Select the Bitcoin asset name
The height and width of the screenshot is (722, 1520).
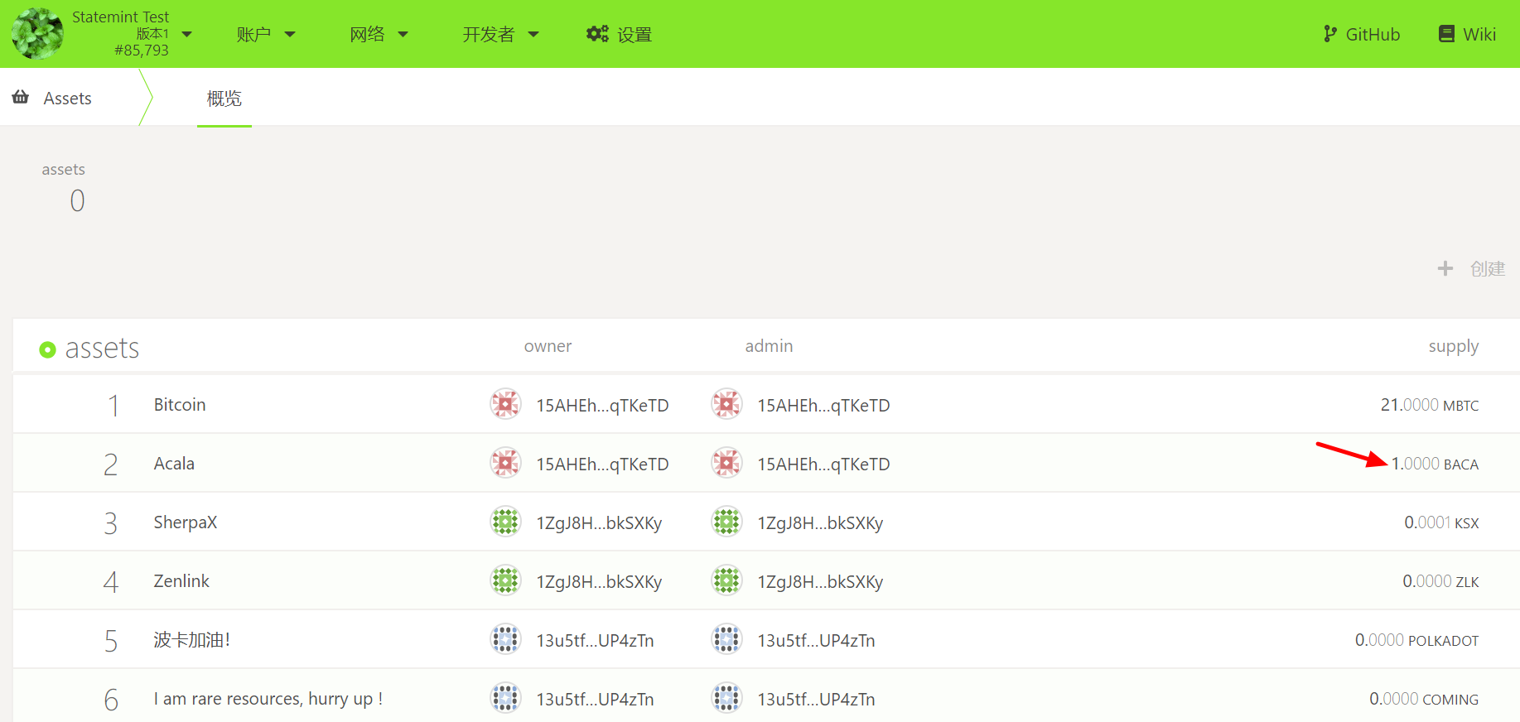coord(180,405)
